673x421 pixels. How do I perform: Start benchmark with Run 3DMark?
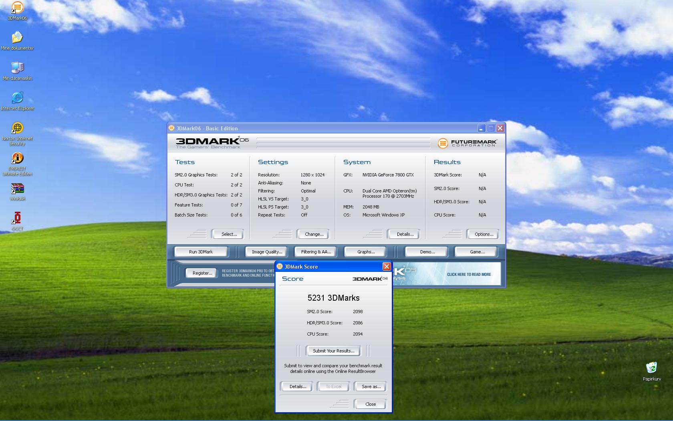[x=201, y=252]
